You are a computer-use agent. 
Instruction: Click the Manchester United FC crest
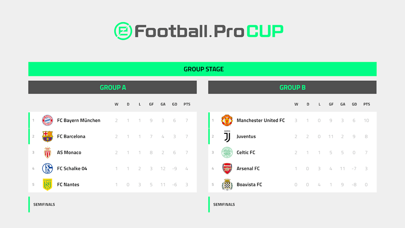pos(227,120)
